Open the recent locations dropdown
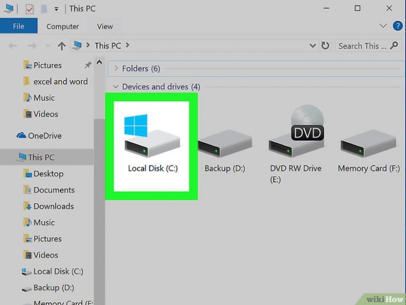 (x=48, y=46)
